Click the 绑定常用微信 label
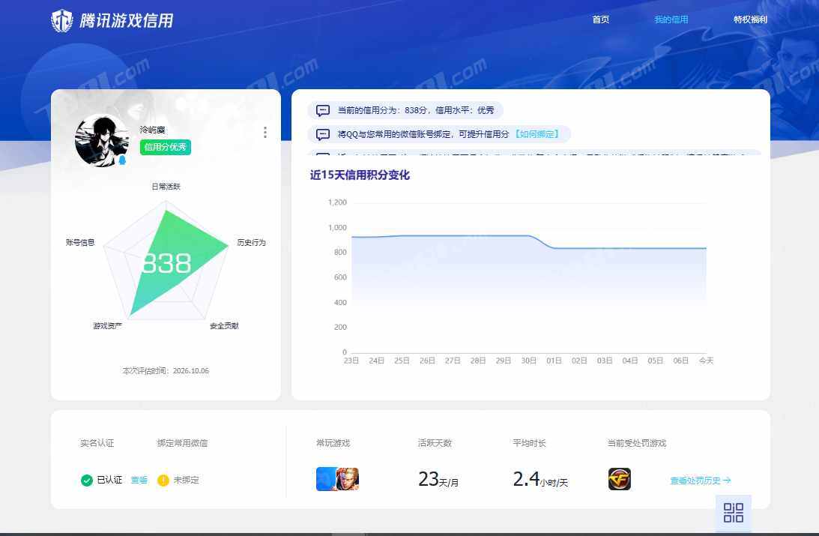 [x=182, y=444]
